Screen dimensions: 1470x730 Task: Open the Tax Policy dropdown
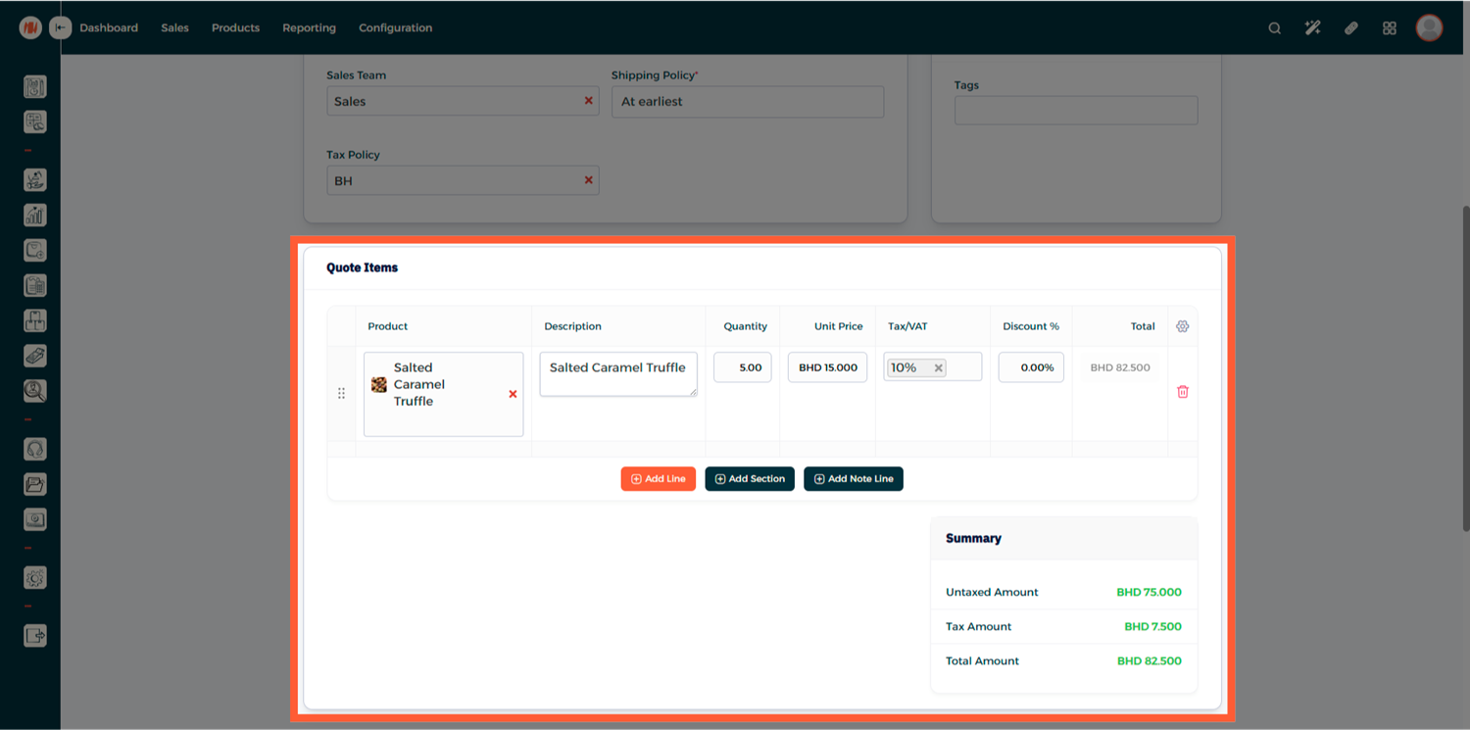tap(451, 181)
